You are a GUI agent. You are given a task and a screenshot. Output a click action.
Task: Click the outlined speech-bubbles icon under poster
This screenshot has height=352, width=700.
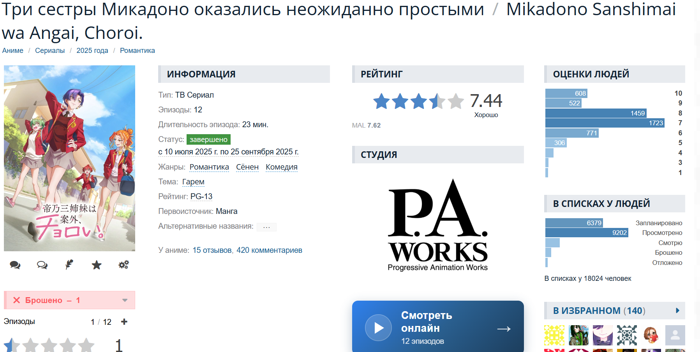[x=42, y=265]
